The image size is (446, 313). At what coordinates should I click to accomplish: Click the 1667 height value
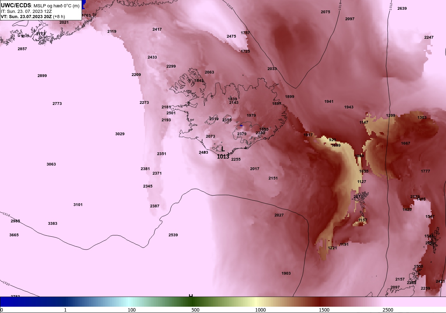coord(406,143)
